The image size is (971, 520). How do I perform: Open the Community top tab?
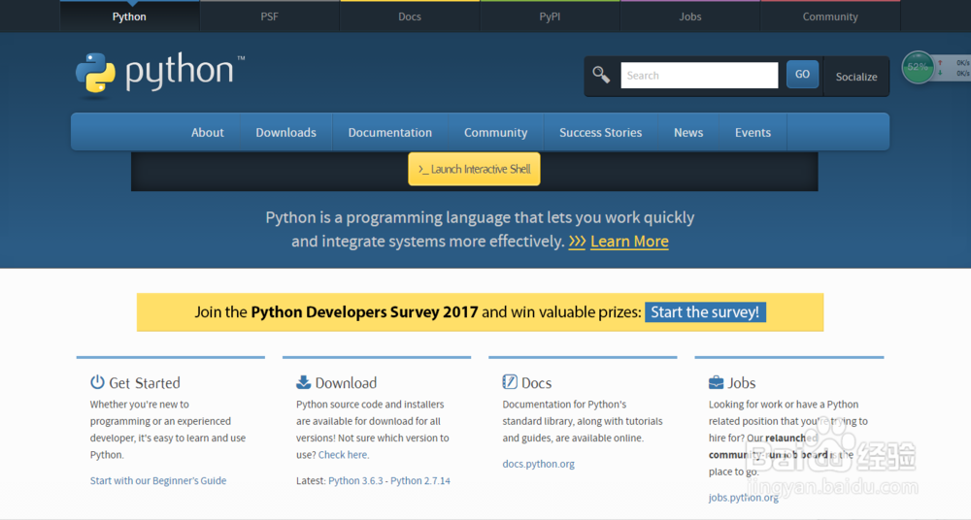830,16
